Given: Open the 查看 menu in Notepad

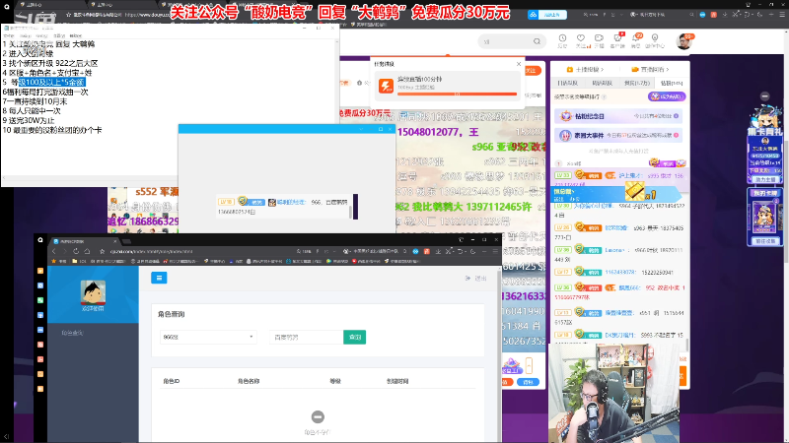Looking at the screenshot, I should (59, 36).
